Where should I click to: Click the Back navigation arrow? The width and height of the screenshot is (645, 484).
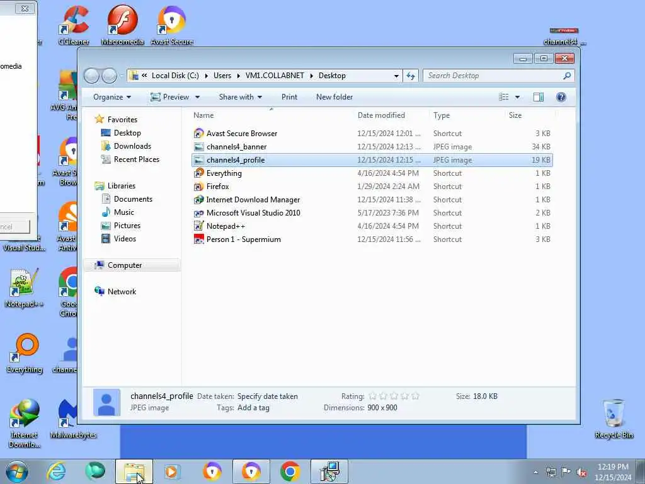[x=91, y=76]
